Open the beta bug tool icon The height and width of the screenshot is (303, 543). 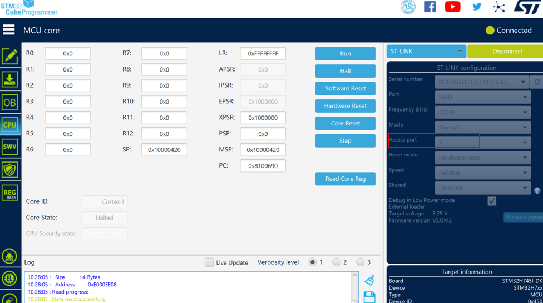[9, 256]
